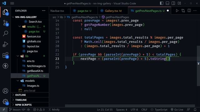
Task: Click the getPrevNextPages function breadcrumb
Action: 117,17
